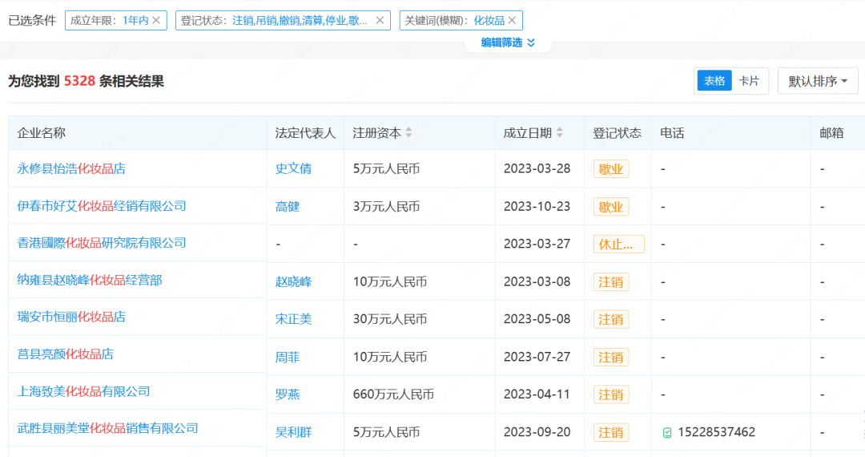Click the verified phone icon beside 15228537462
865x457 pixels.
(667, 433)
